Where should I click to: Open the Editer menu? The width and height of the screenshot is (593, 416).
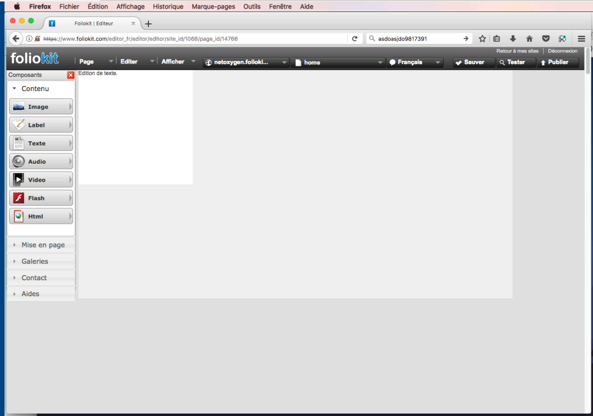[x=129, y=62]
